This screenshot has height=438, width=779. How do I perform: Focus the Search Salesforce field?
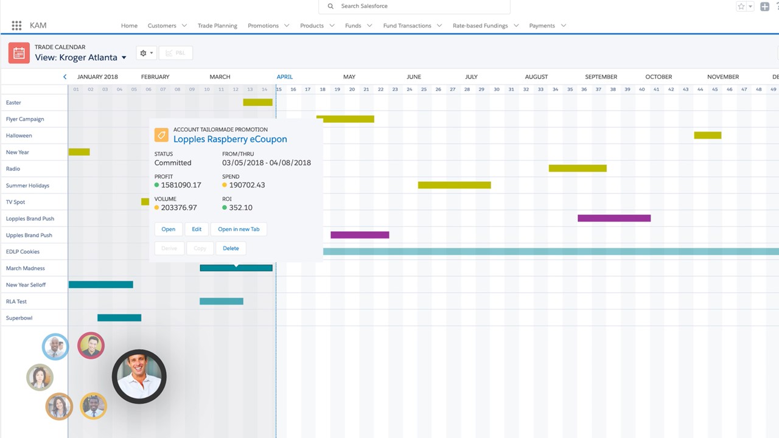414,6
